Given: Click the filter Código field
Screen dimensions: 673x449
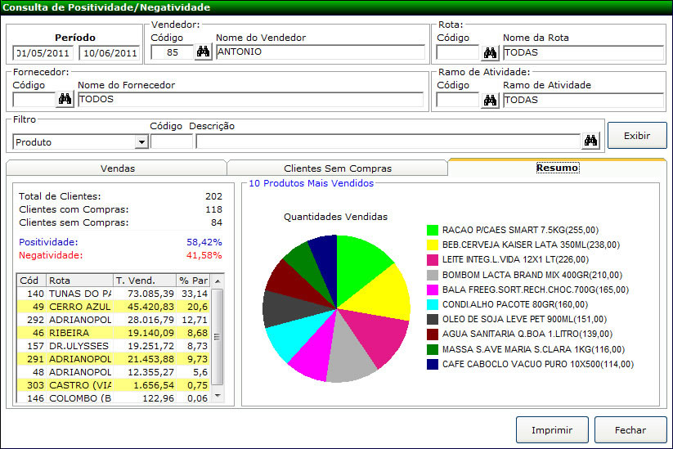Looking at the screenshot, I should point(172,141).
